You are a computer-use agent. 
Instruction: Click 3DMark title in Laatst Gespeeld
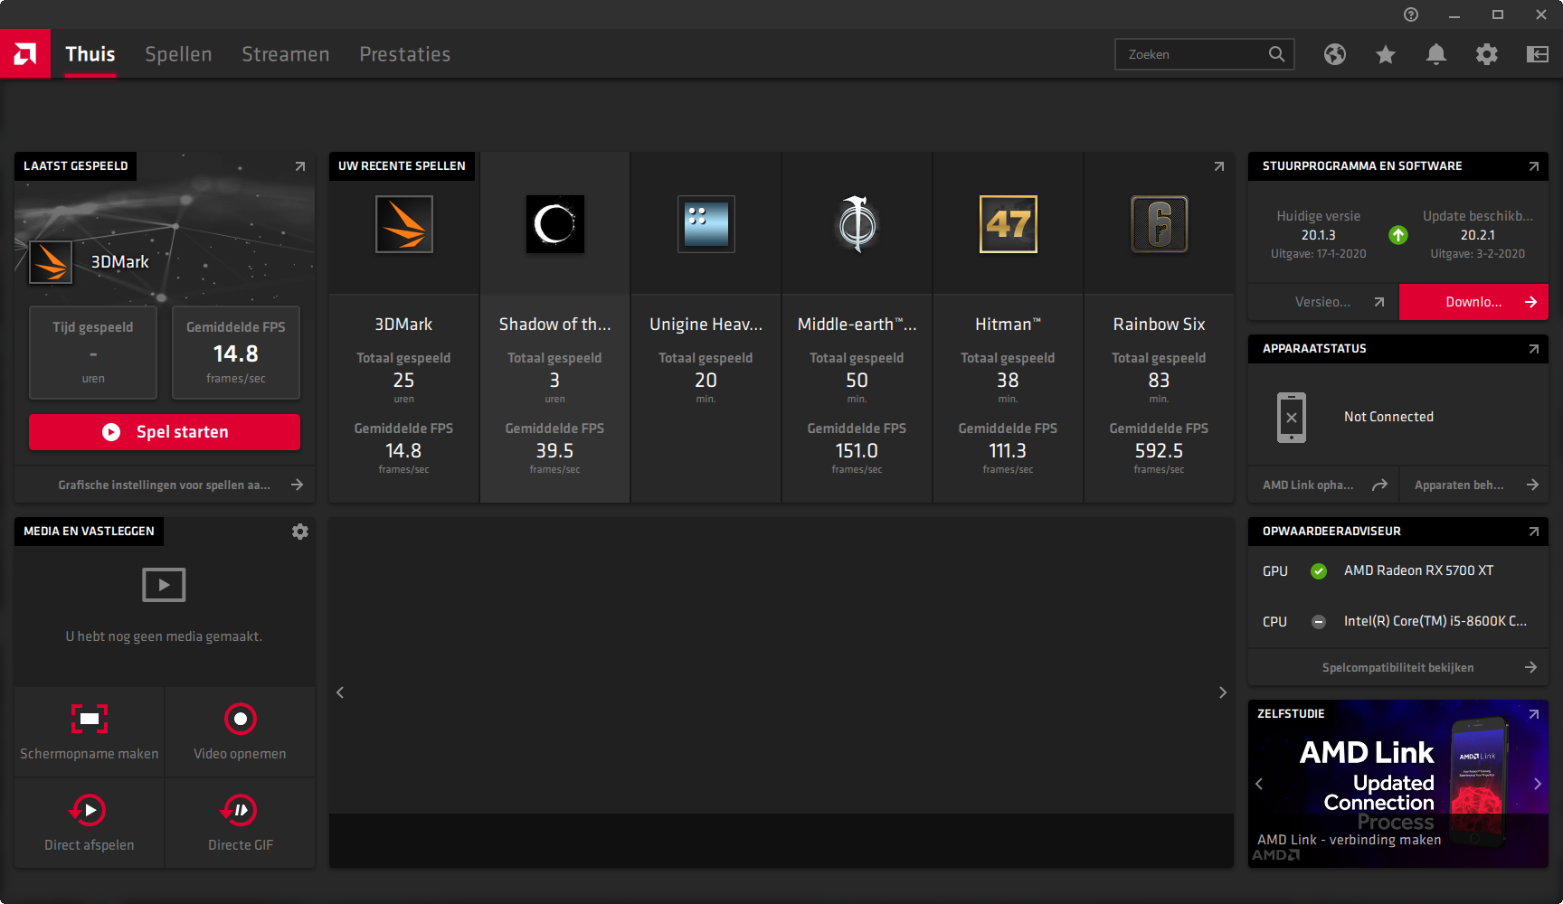[119, 262]
